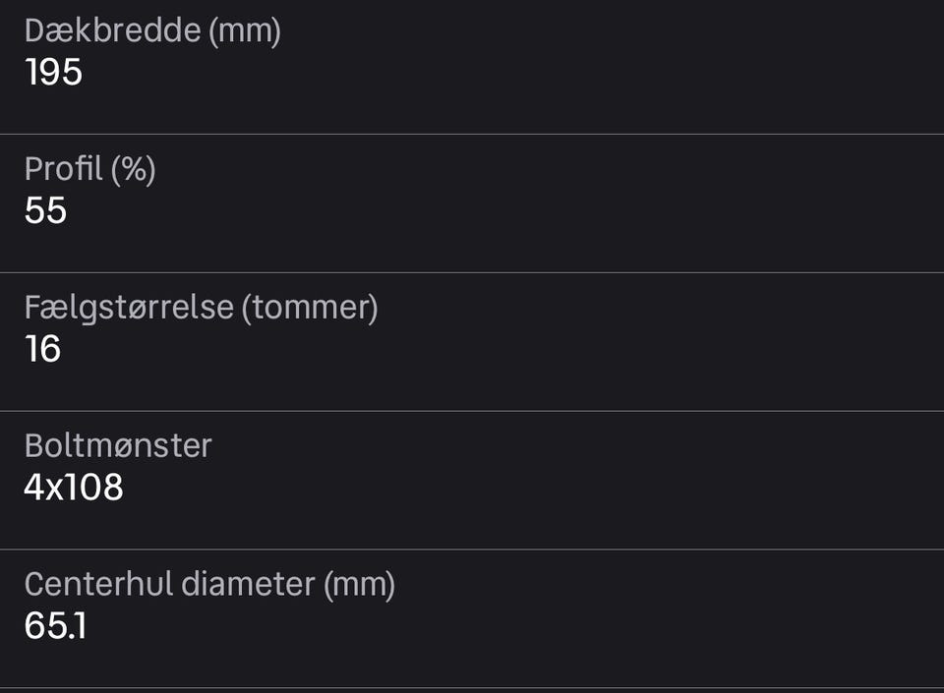Click the word "Centerhul" in the last row
Screen dimensions: 944x693
click(x=97, y=585)
